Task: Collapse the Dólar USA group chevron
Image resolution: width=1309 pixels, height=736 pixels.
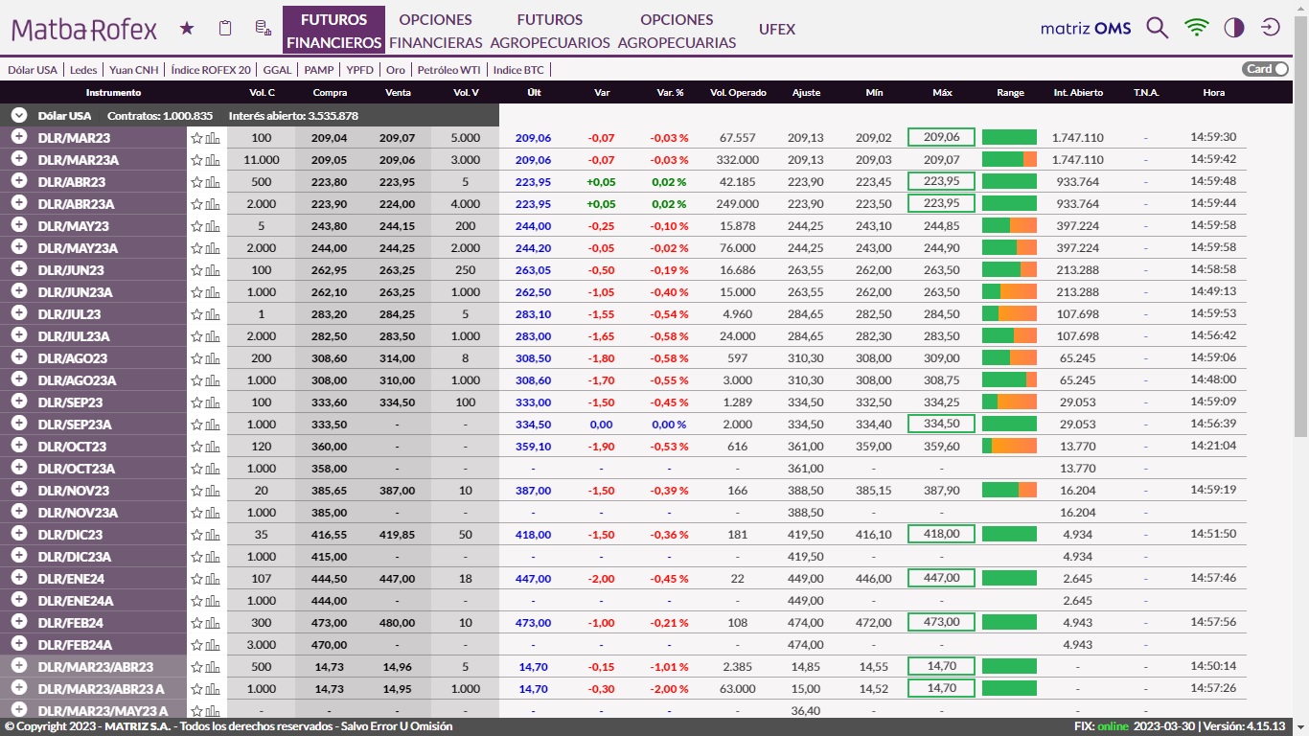Action: click(x=18, y=115)
